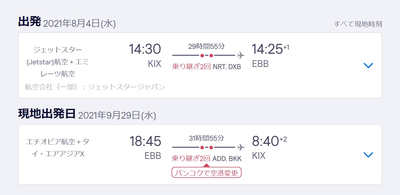The width and height of the screenshot is (400, 195).
Task: Click the outbound flight airplane icon
Action: pyautogui.click(x=241, y=55)
